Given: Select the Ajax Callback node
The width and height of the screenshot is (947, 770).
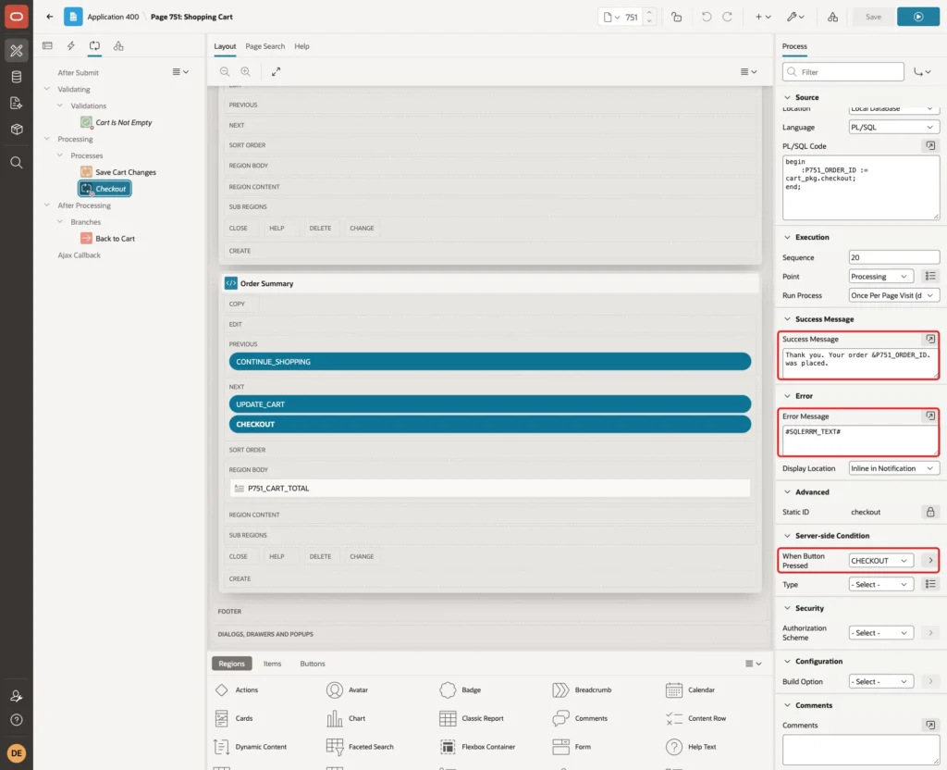Looking at the screenshot, I should point(80,255).
